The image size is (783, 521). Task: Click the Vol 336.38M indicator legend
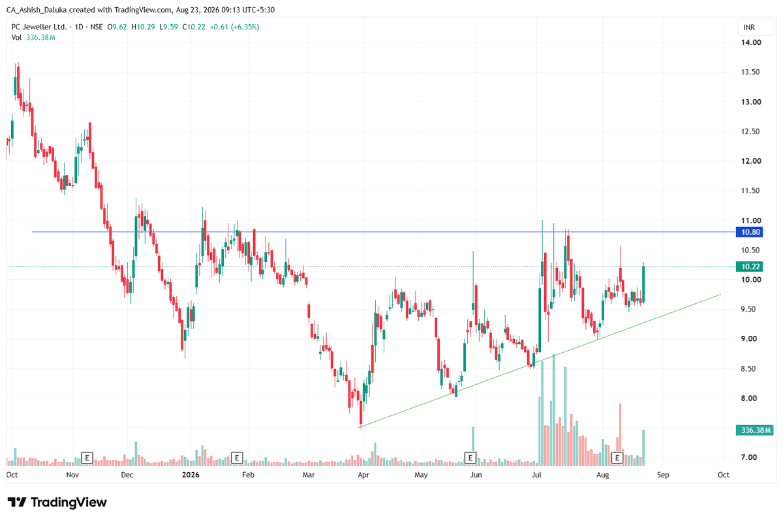[34, 37]
